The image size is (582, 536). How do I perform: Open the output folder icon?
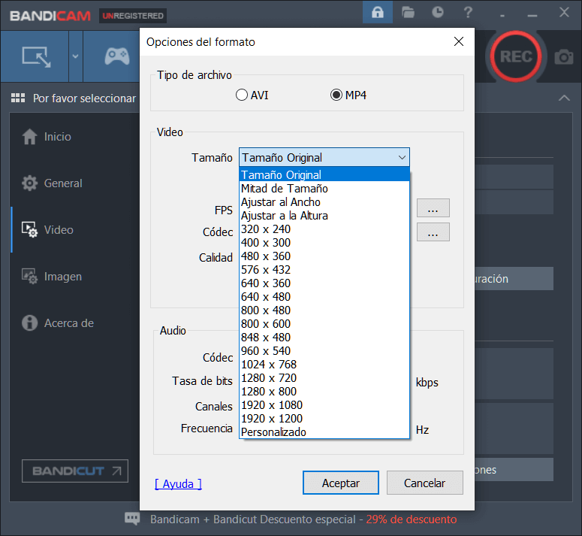tap(408, 12)
